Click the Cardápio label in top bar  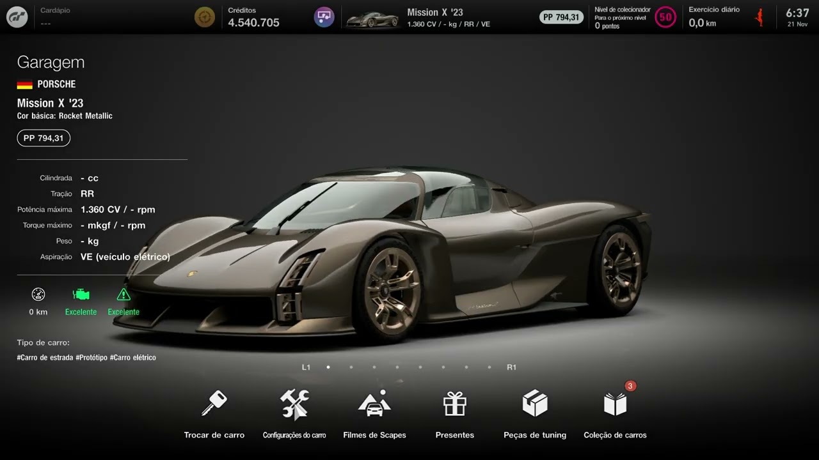[55, 11]
